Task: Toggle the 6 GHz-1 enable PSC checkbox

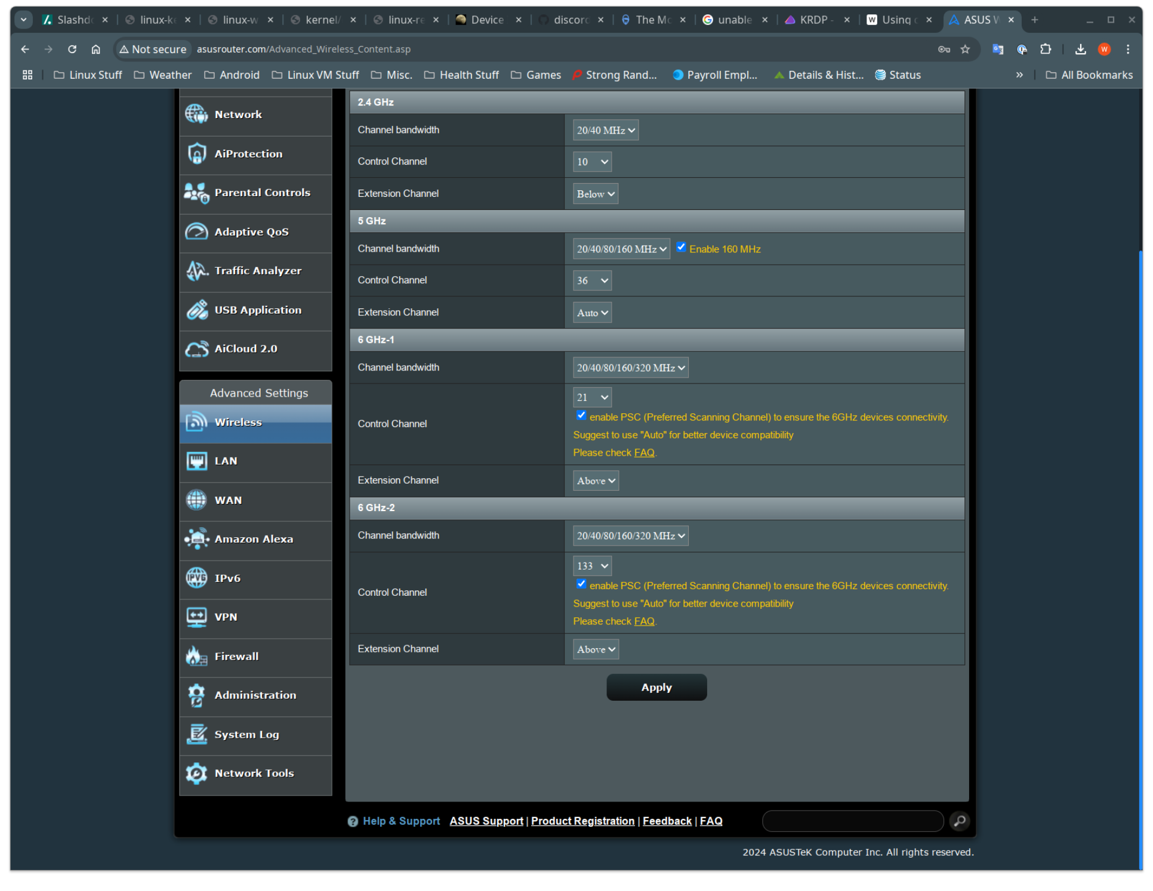Action: [x=581, y=415]
